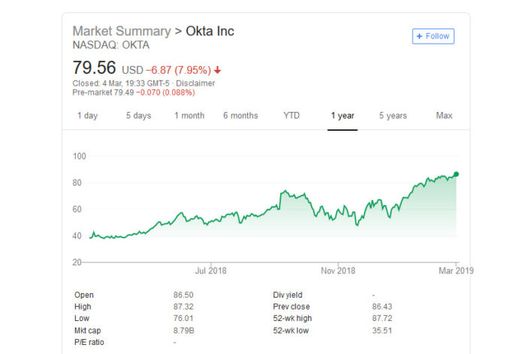Click the NASDAQ: OKTA ticker text
This screenshot has width=523, height=354.
pos(110,45)
